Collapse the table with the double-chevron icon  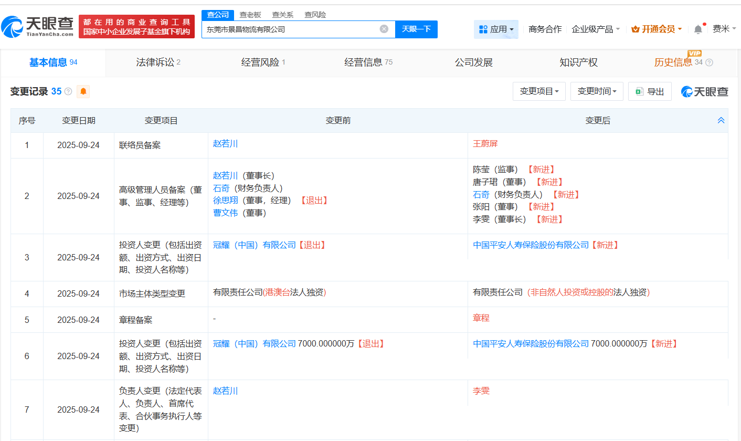720,120
